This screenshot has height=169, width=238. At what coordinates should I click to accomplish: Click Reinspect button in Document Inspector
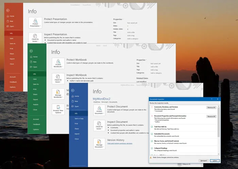pos(204,160)
